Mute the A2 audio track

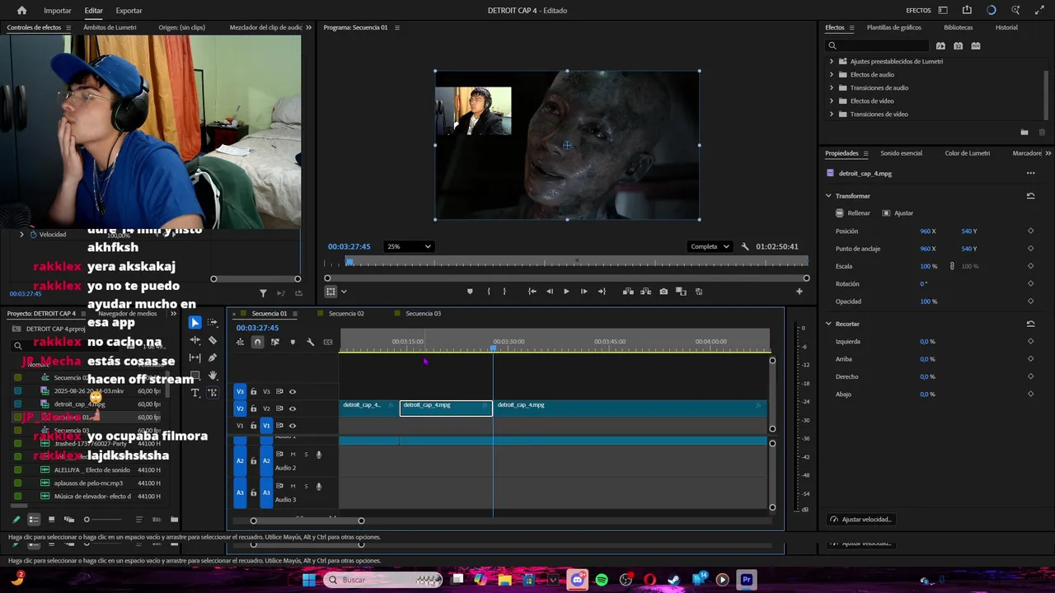tap(293, 455)
